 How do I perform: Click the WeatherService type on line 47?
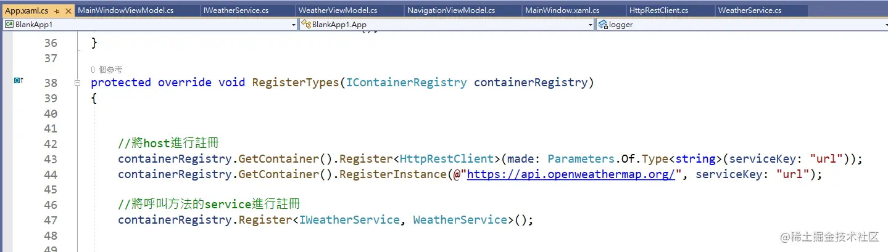point(460,220)
